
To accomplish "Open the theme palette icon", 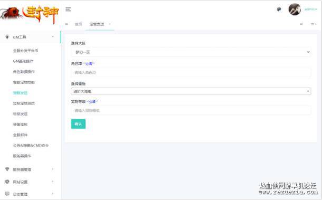I will pos(279,9).
